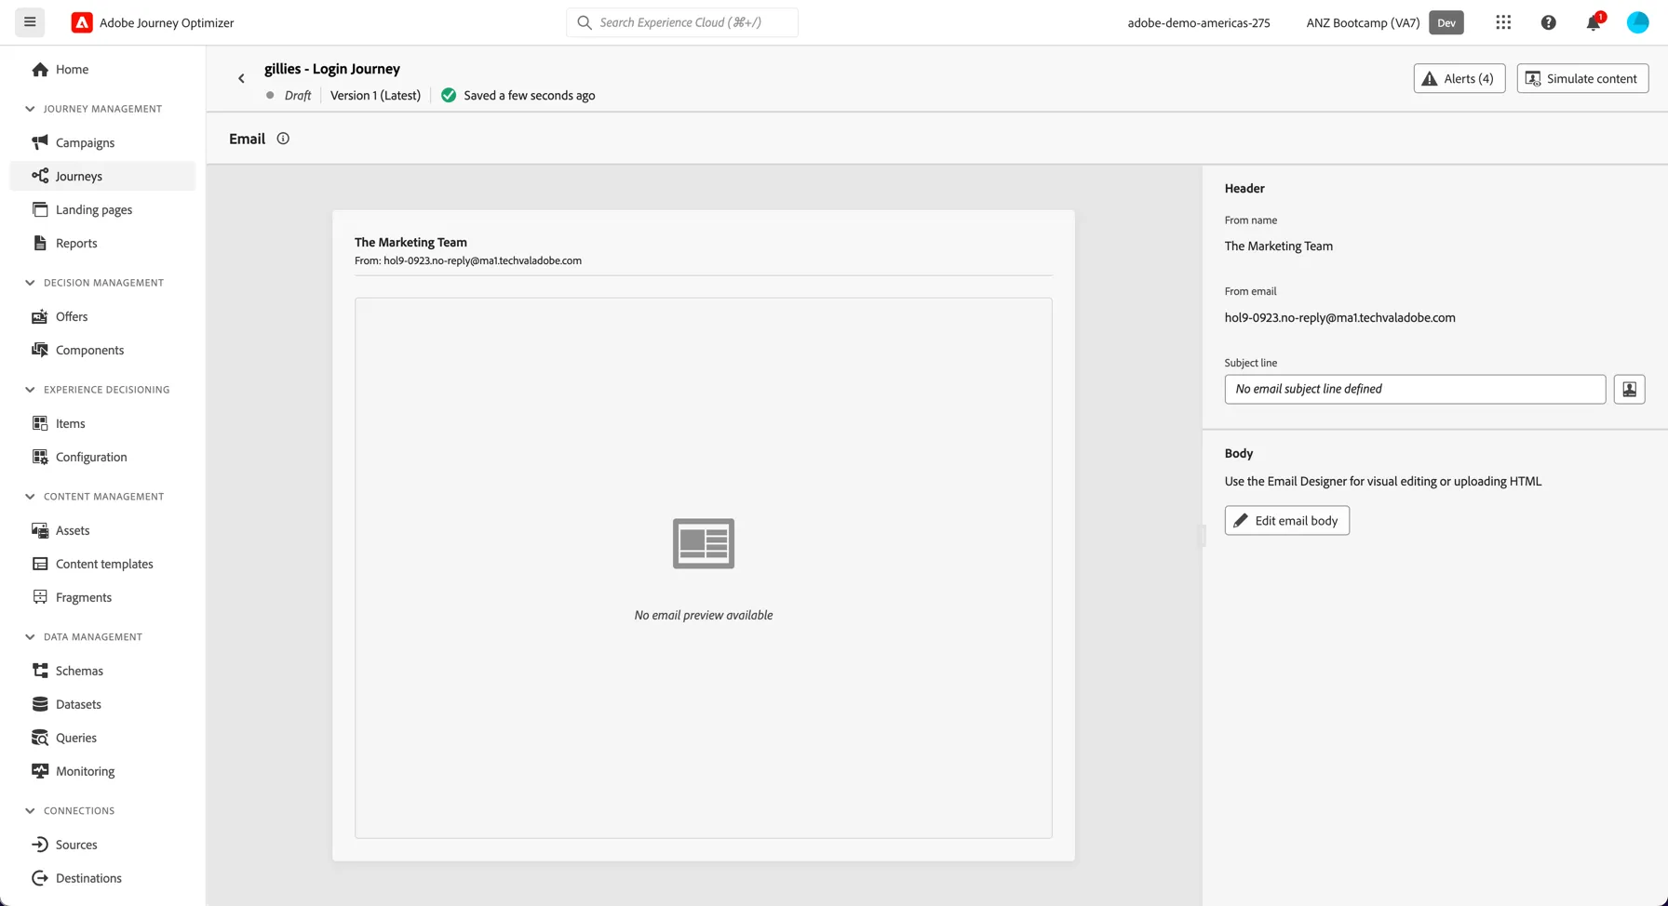View notifications bell icon
This screenshot has height=906, width=1668.
click(x=1594, y=22)
